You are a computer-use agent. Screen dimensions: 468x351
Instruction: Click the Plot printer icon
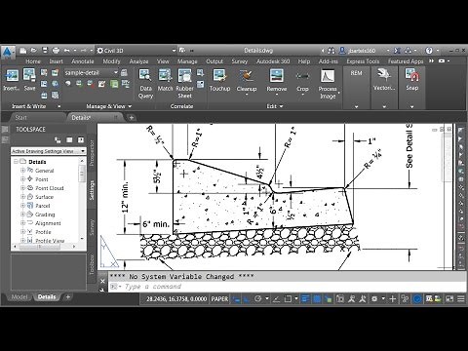pos(56,51)
